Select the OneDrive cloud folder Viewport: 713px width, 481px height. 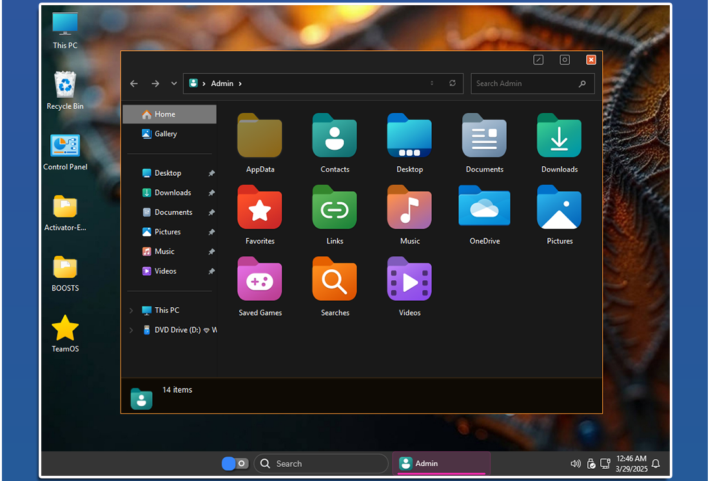click(x=484, y=207)
